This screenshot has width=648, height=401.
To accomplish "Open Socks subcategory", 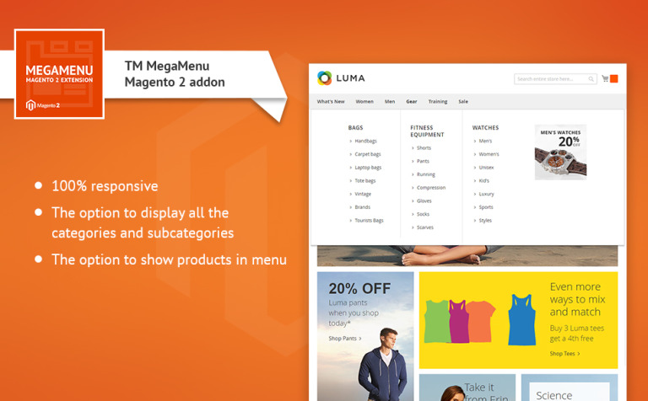I will (423, 214).
